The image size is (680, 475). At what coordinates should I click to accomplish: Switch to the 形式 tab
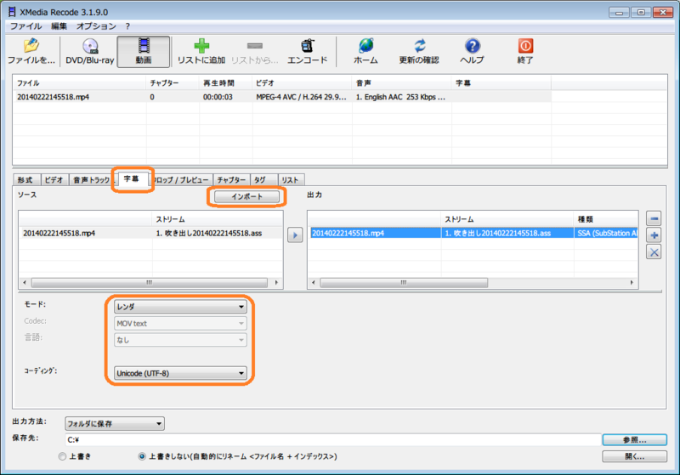coord(26,180)
